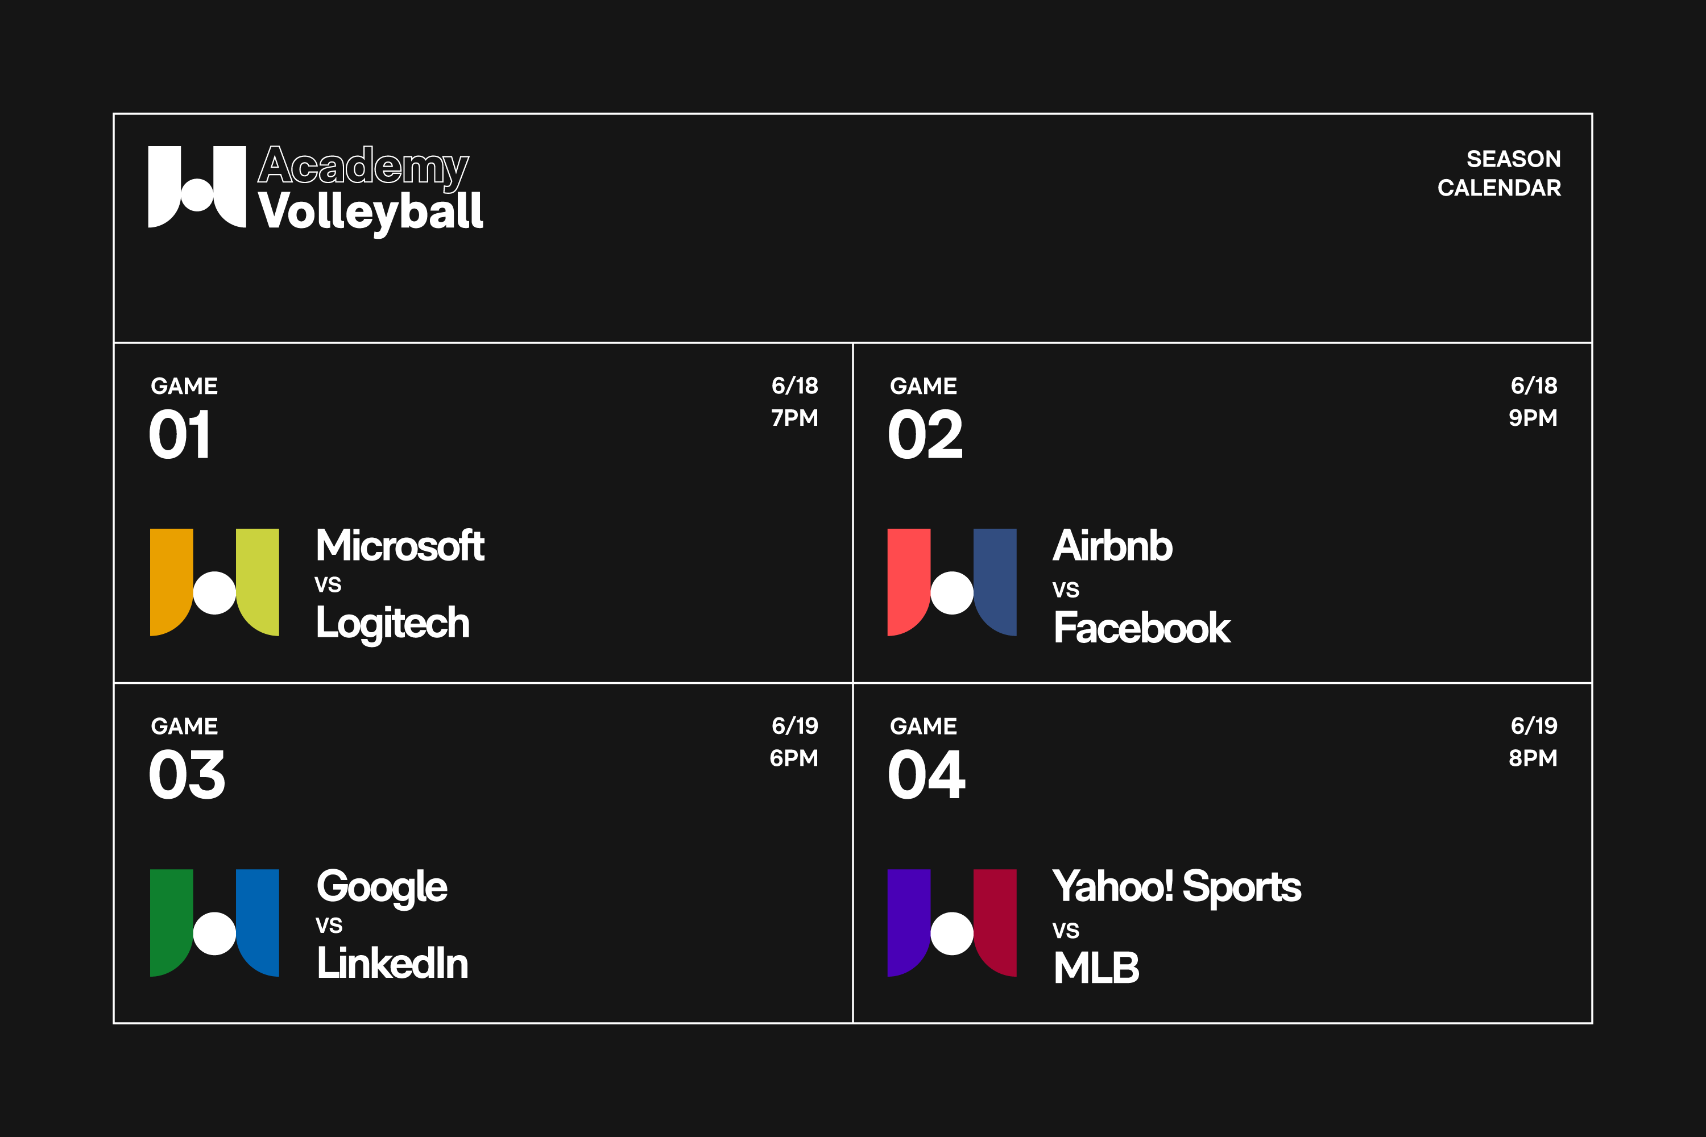Screen dimensions: 1706x1137
Task: Choose the LinkedIn team name
Action: coord(392,964)
